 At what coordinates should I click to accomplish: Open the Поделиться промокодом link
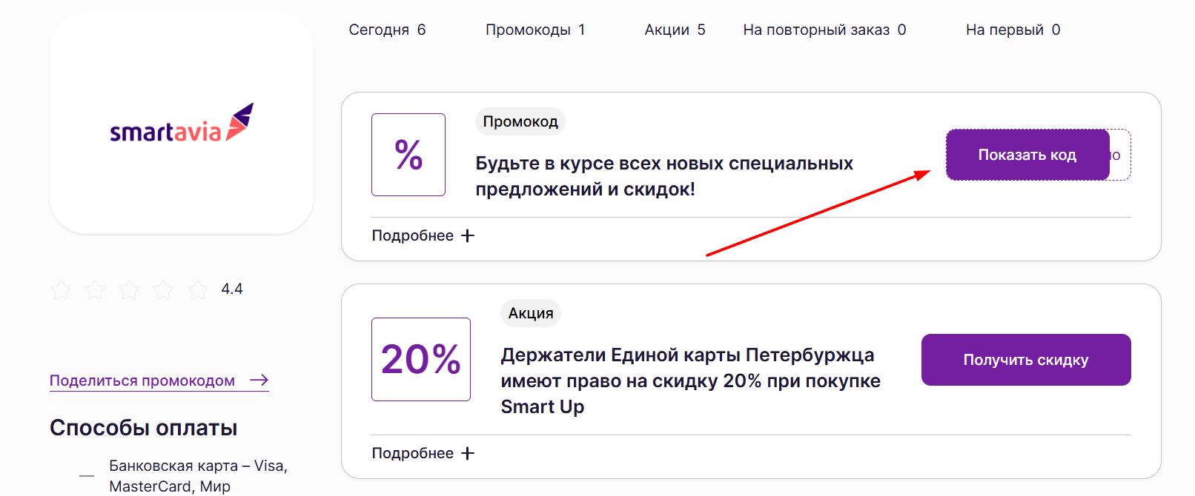tap(141, 380)
